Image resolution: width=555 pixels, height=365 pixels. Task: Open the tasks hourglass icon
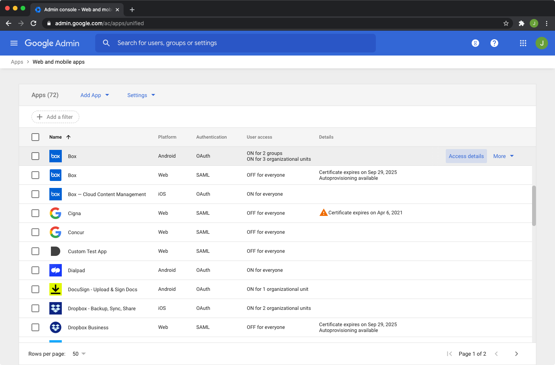(x=475, y=43)
